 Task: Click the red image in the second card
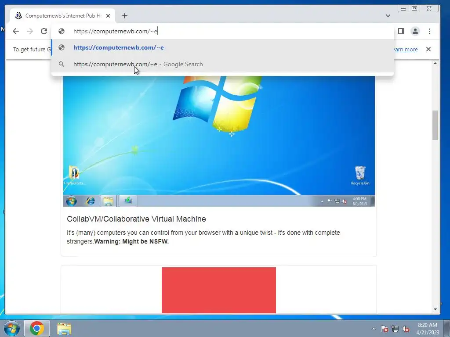[x=219, y=290]
